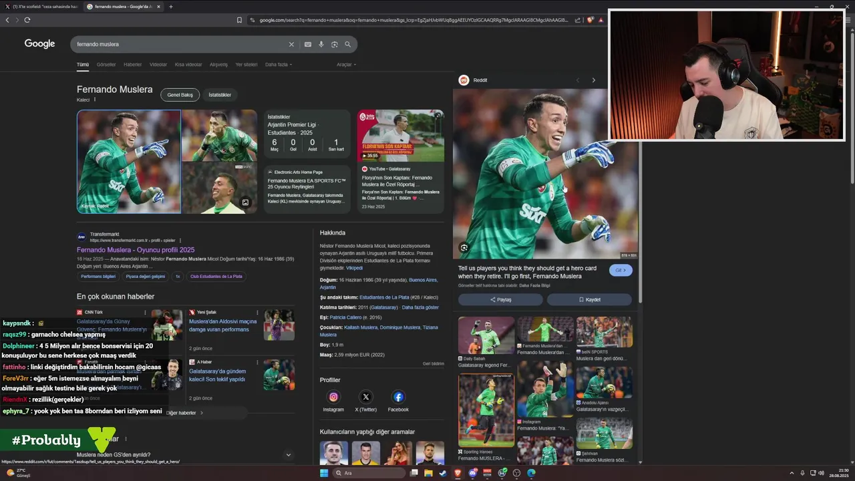Open the Instagram profile icon
This screenshot has width=855, height=481.
333,397
